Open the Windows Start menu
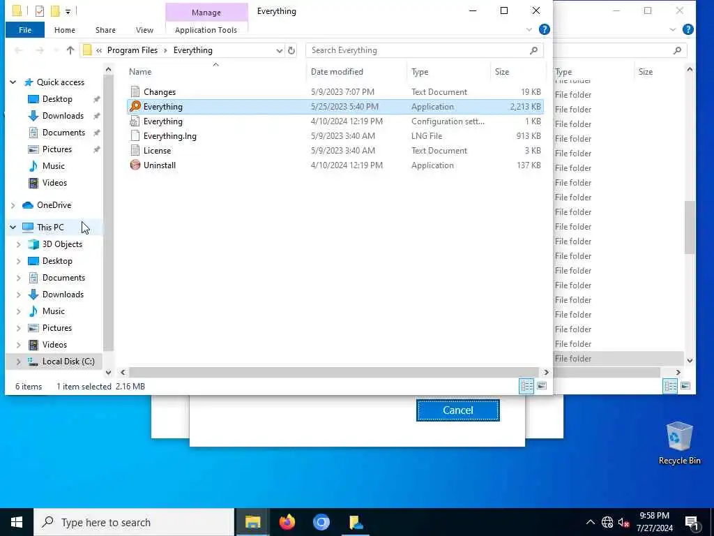The width and height of the screenshot is (714, 536). (x=17, y=522)
